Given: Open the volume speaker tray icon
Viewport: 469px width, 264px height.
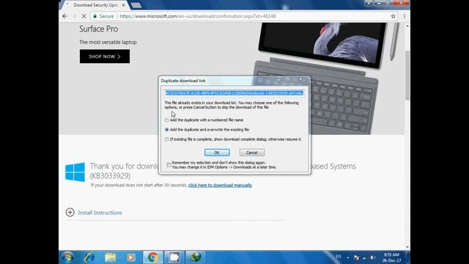Looking at the screenshot, I should (373, 257).
